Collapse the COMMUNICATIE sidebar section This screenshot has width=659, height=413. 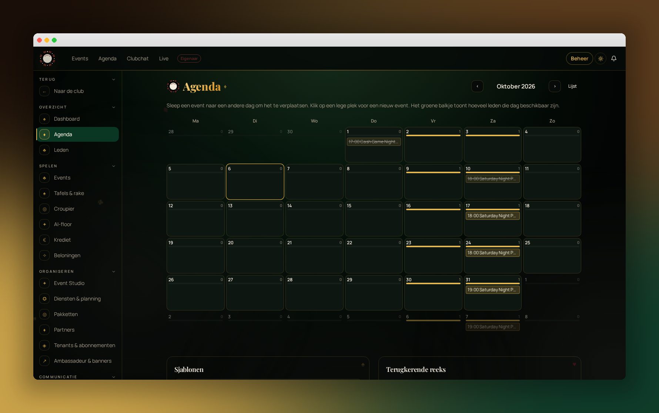tap(114, 377)
